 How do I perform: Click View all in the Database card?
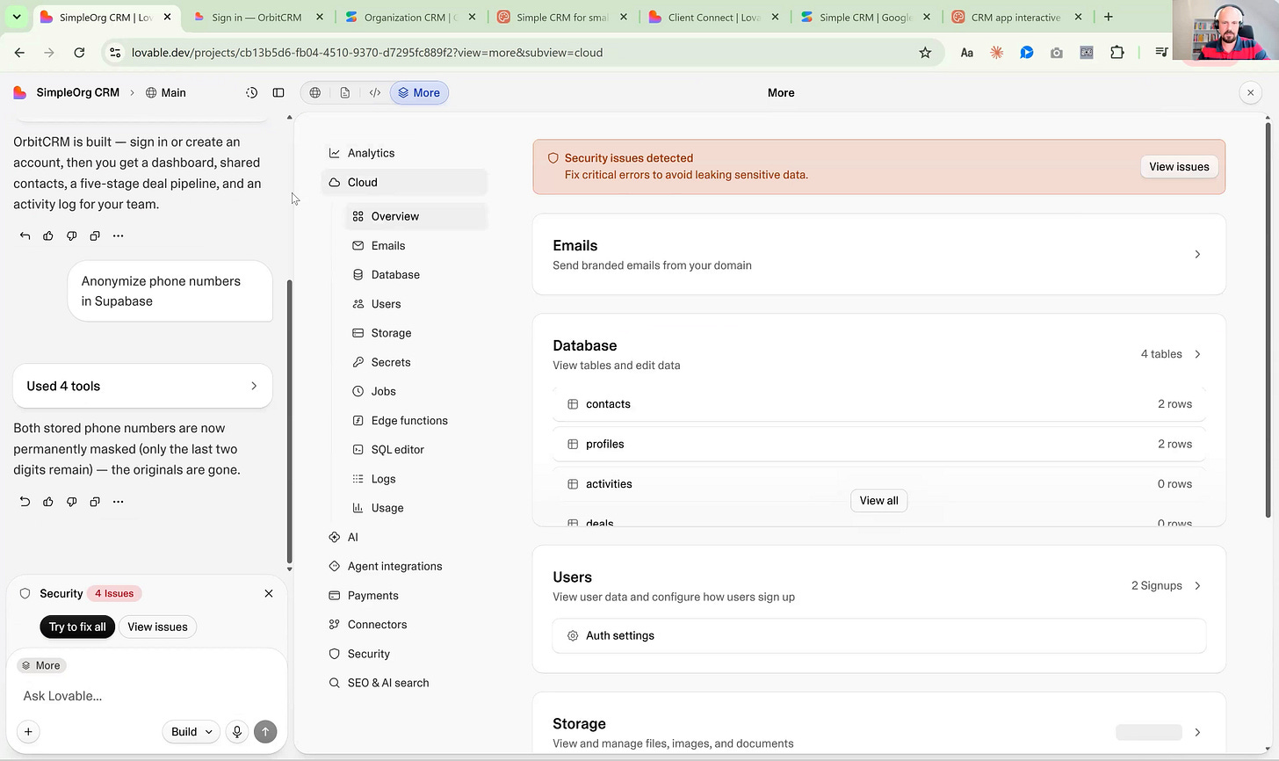pos(878,501)
